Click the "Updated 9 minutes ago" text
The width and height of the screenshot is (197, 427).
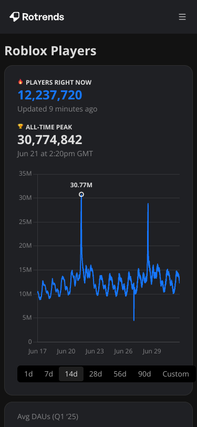(57, 109)
